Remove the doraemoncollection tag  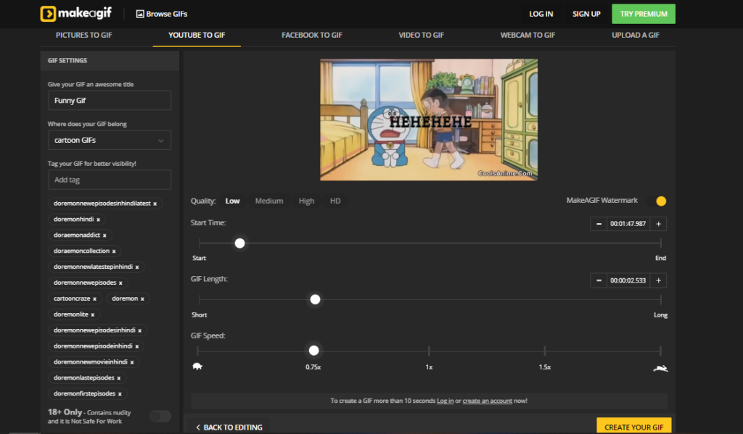114,251
